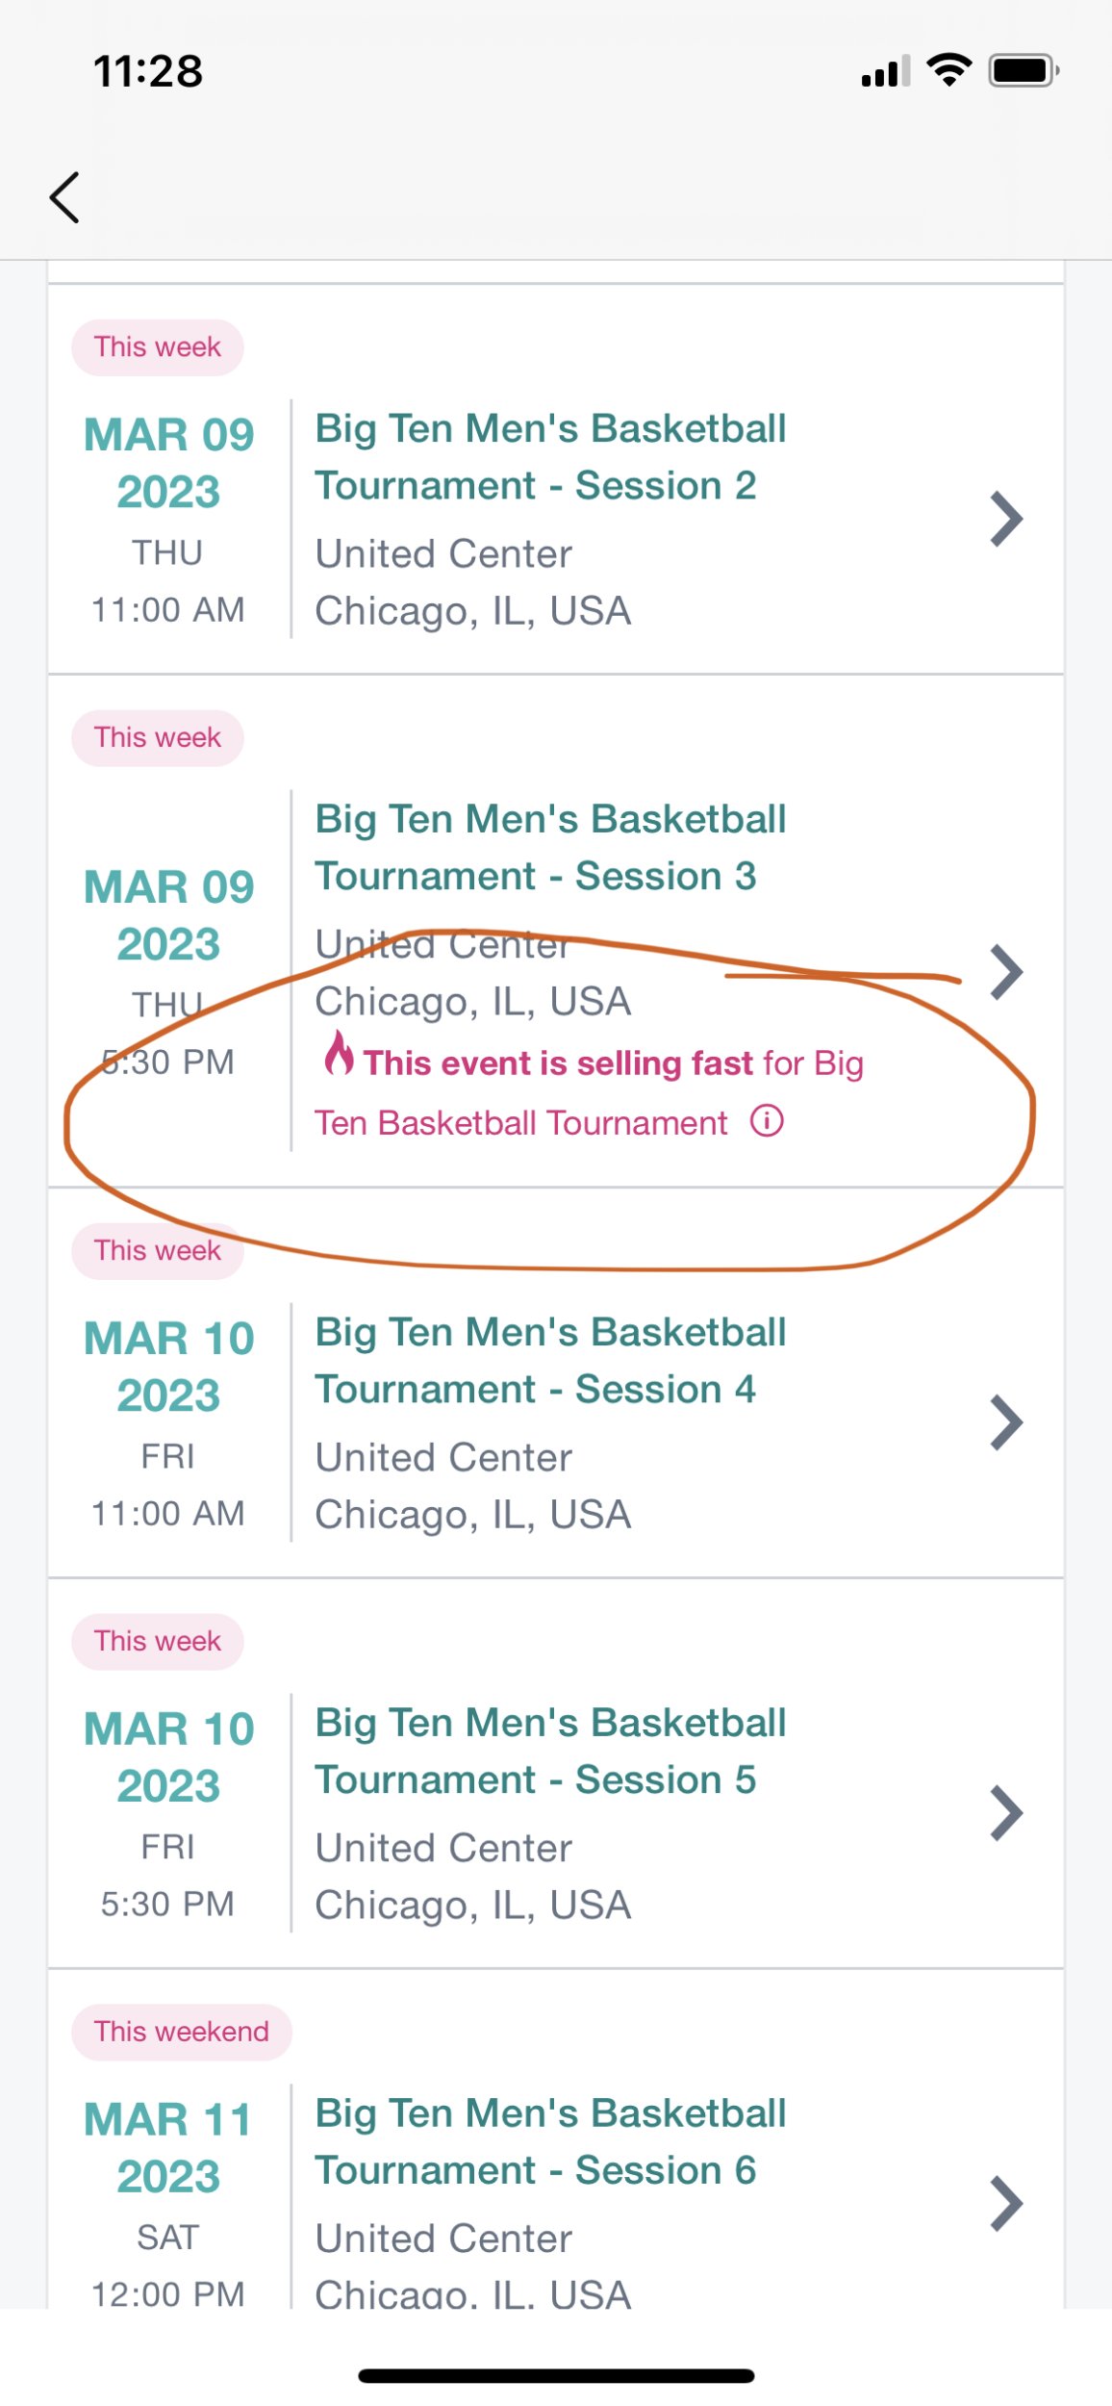This screenshot has width=1112, height=2406.
Task: Select the Tournament Session 5 event title
Action: [x=550, y=1752]
